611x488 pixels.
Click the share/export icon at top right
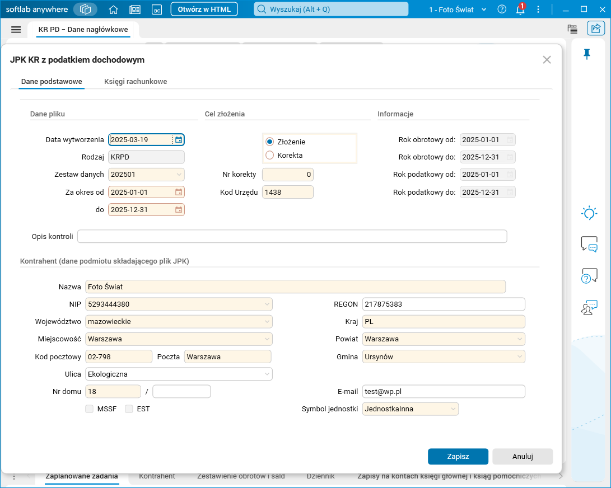[596, 29]
